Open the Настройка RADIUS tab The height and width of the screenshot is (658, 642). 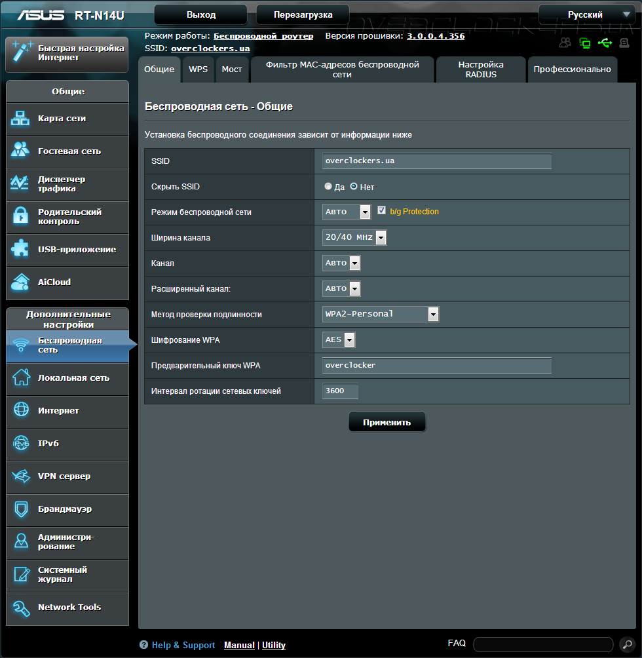point(481,69)
